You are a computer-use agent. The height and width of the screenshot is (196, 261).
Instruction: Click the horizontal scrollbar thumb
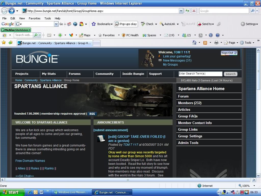point(127,180)
